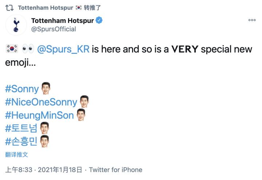Click the Tottenham Hotspur display name
262x180 pixels.
coord(63,21)
